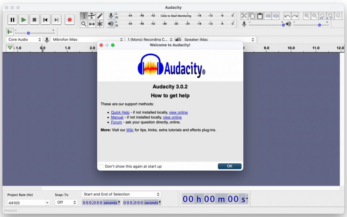Click the speaker icon beside Speaker iMac
This screenshot has height=217, width=347.
(178, 40)
